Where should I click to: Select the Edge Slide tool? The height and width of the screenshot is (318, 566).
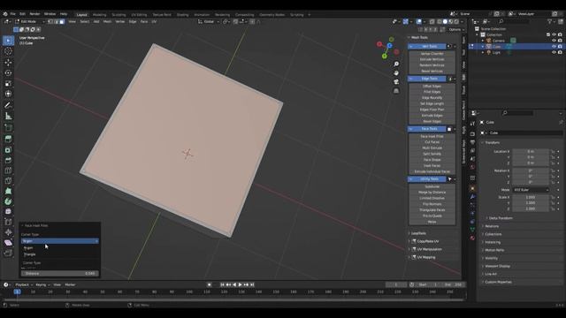tap(8, 222)
